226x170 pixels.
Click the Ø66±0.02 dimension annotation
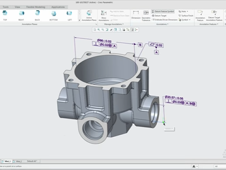click(104, 40)
